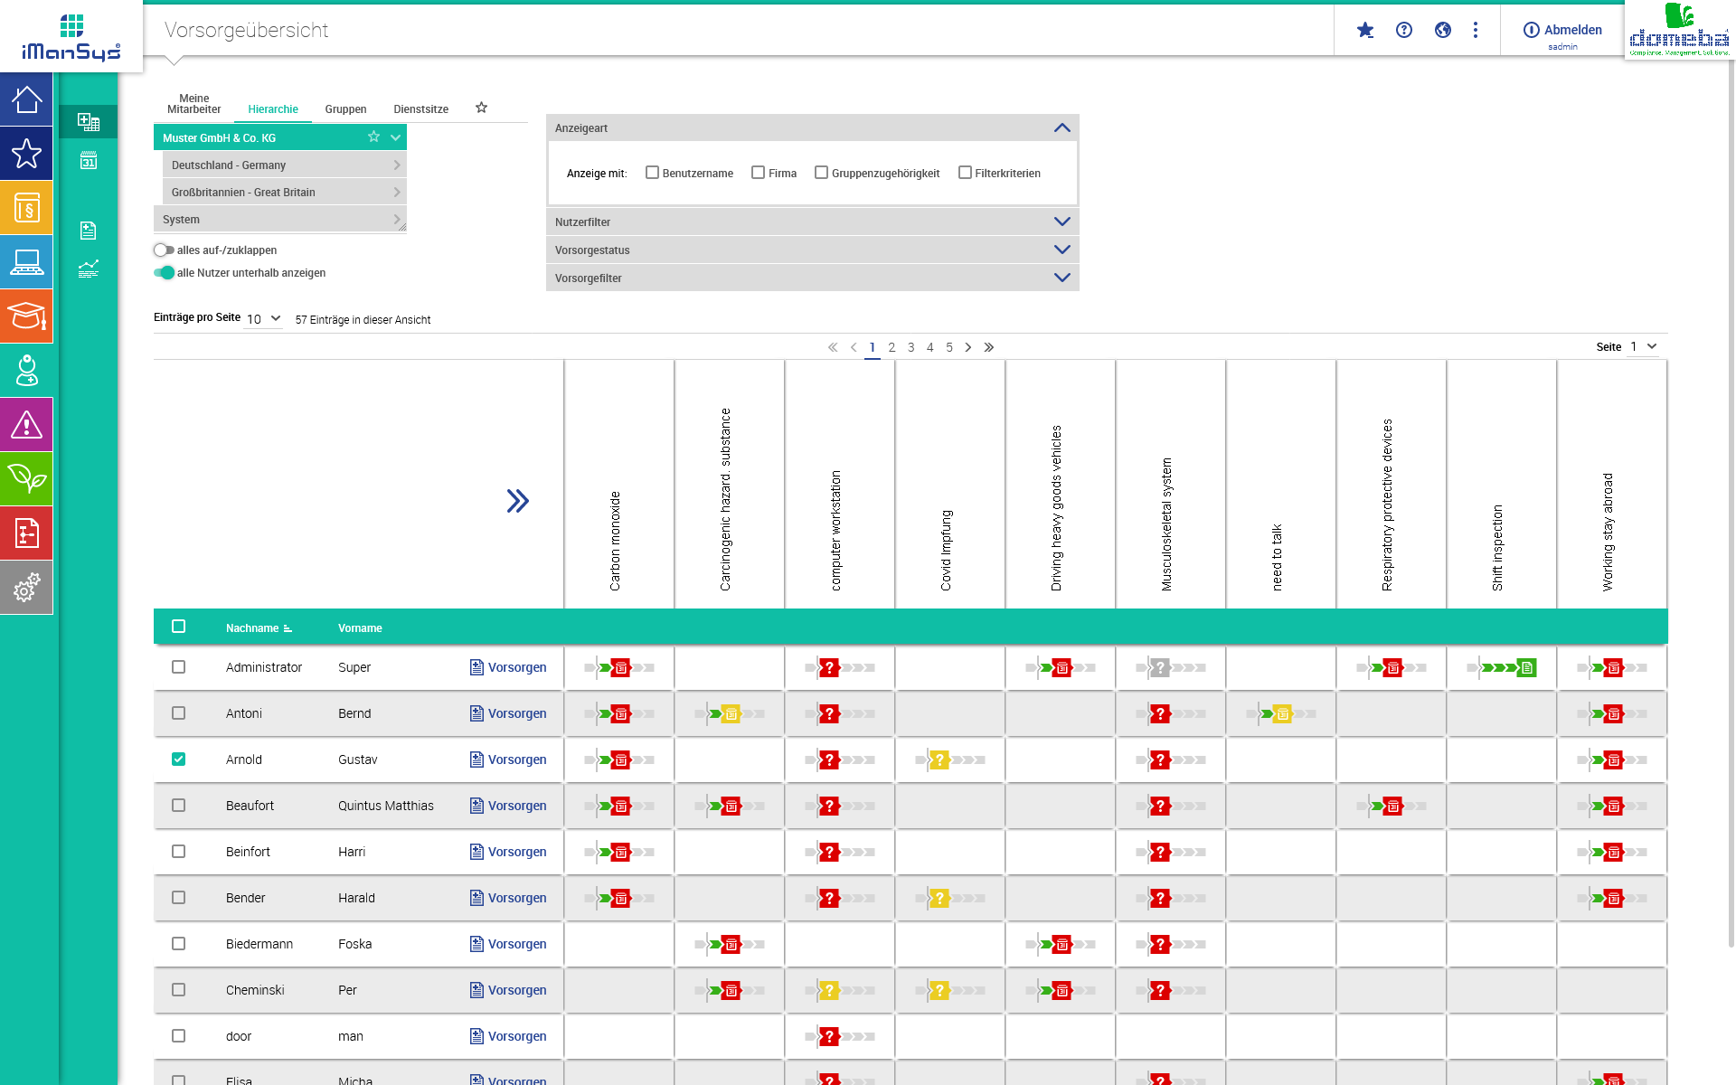This screenshot has height=1085, width=1736.
Task: Uncheck the Arnold Gustav row checkbox
Action: pos(179,759)
